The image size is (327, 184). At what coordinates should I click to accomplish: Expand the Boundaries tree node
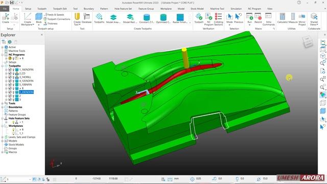(x=3, y=107)
